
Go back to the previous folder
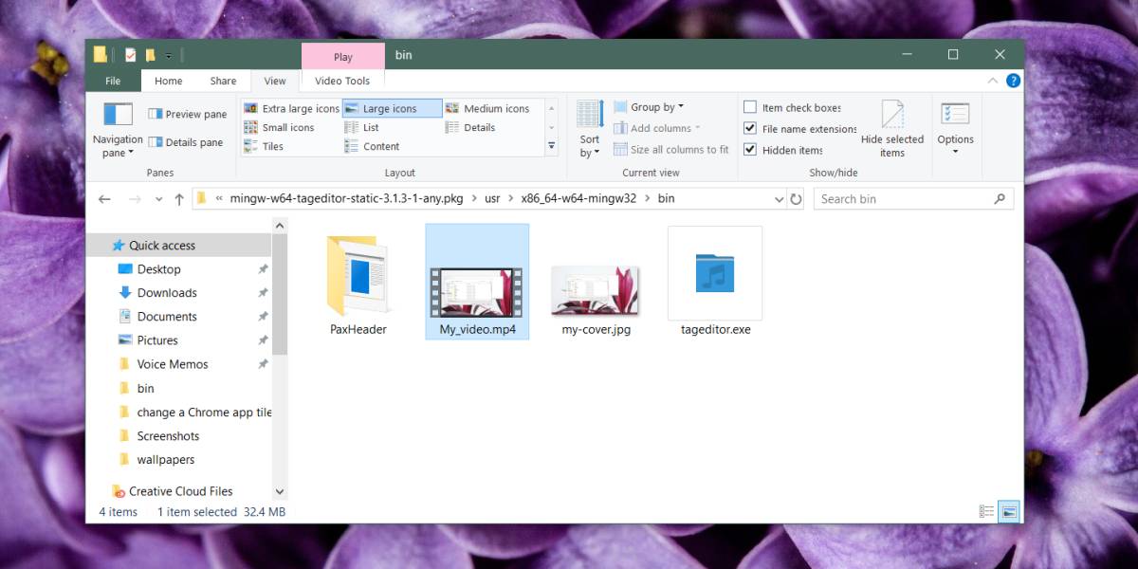105,199
